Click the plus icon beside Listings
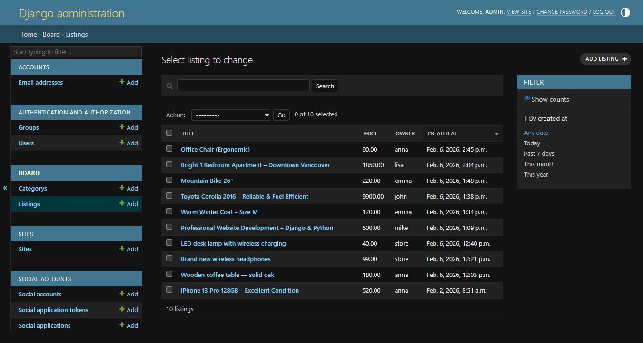Viewport: 643px width, 343px height. 122,203
